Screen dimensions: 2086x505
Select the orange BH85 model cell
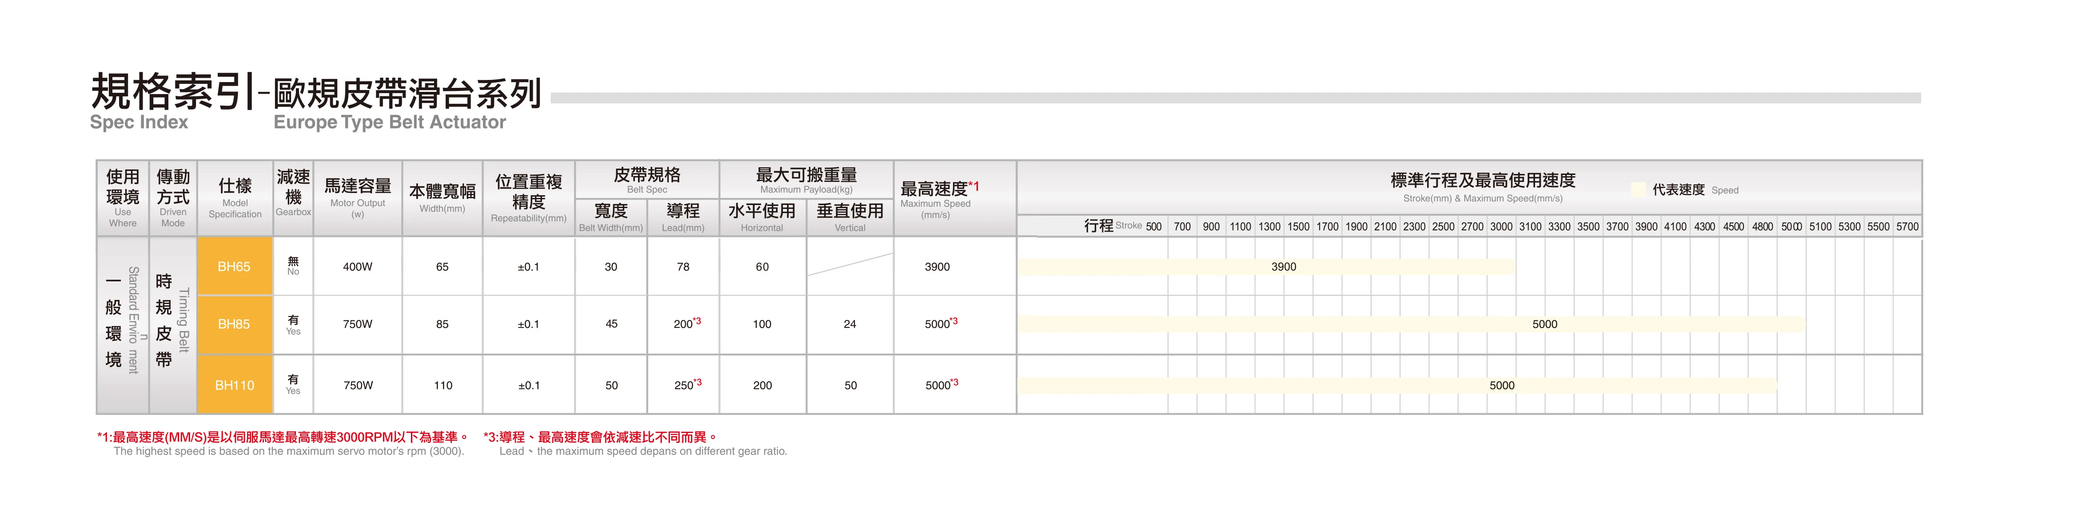tap(234, 324)
